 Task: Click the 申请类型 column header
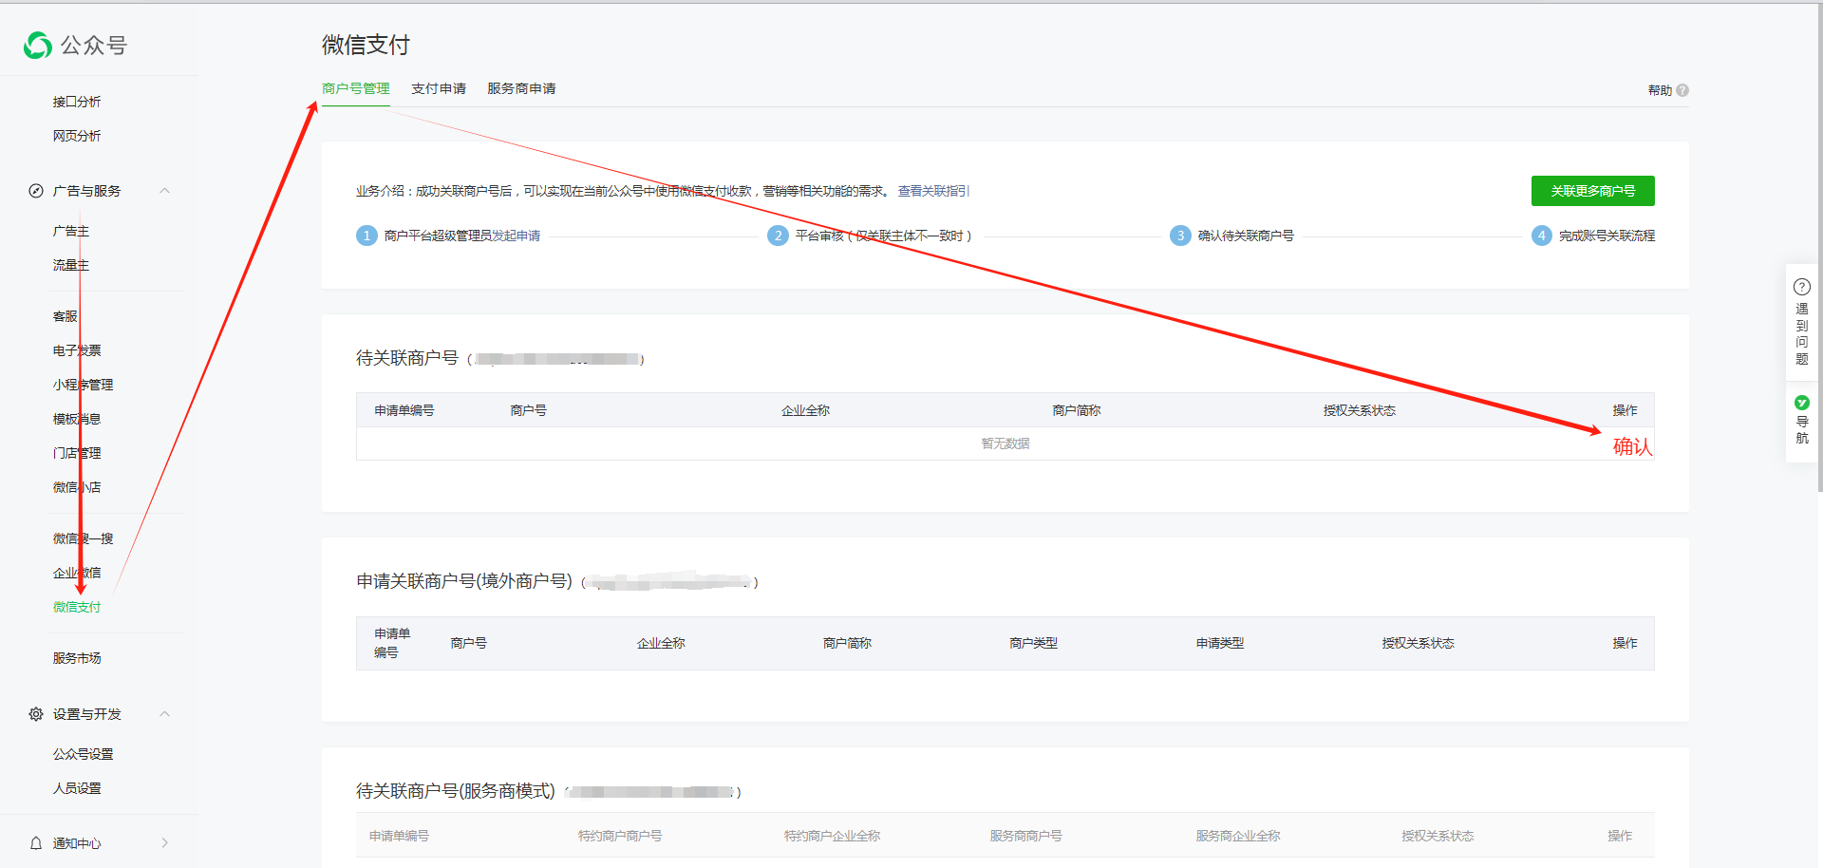tap(1220, 643)
